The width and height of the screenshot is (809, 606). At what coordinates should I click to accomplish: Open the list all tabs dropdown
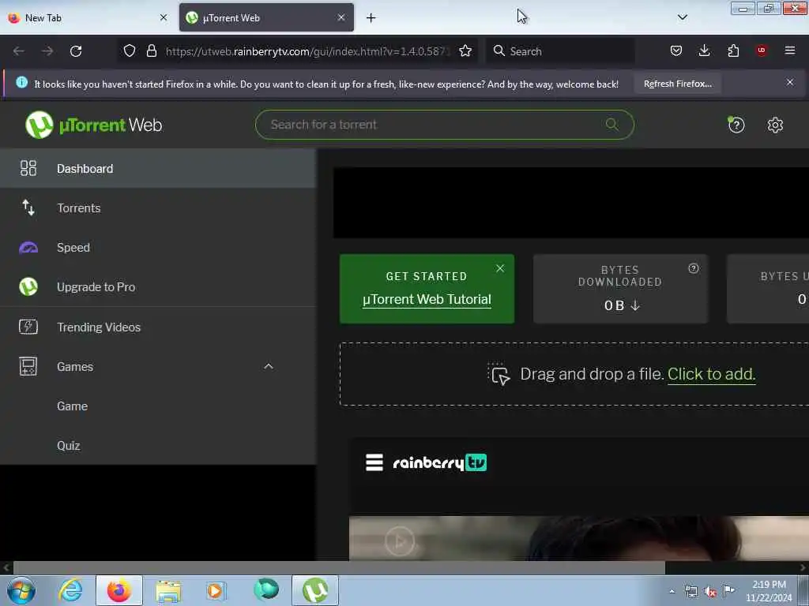[x=682, y=17]
